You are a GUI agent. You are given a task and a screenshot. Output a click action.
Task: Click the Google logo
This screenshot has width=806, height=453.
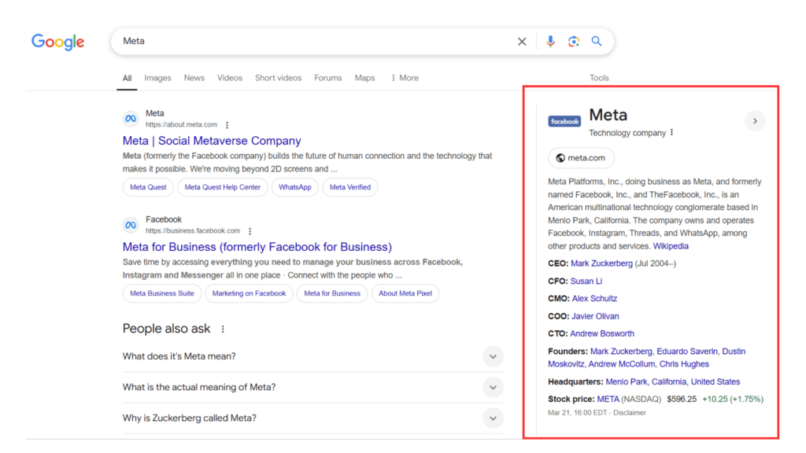click(x=57, y=42)
